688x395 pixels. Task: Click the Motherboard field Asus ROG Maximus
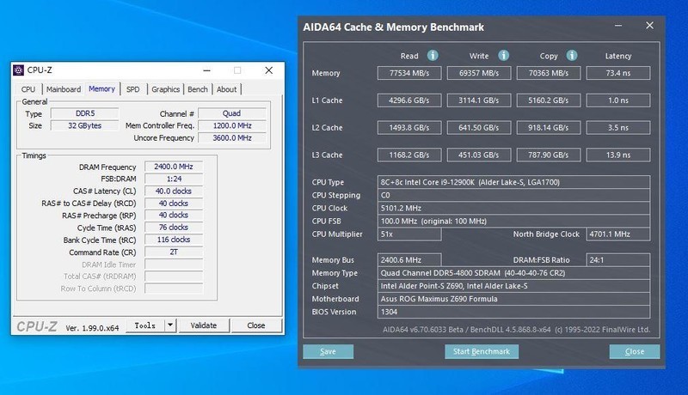513,299
